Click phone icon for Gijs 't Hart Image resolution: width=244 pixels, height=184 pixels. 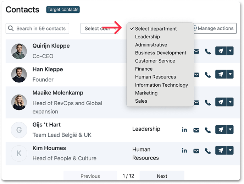pos(208,130)
